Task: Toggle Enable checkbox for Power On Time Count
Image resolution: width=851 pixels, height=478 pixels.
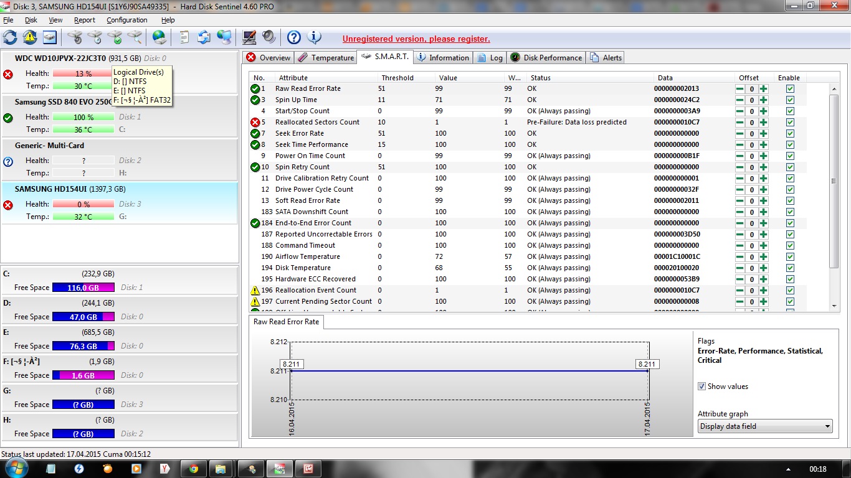Action: coord(790,156)
